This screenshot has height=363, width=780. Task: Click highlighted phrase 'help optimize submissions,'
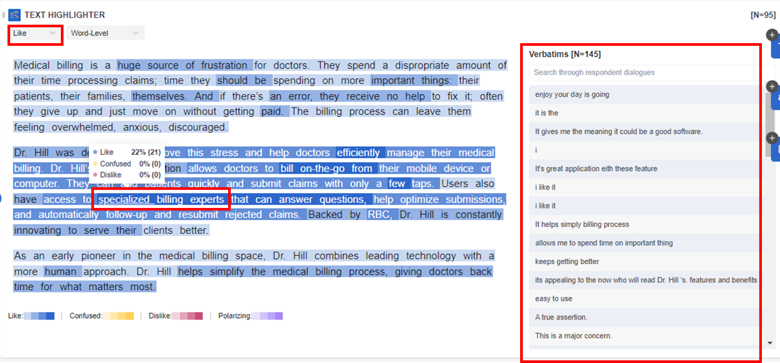tap(439, 200)
